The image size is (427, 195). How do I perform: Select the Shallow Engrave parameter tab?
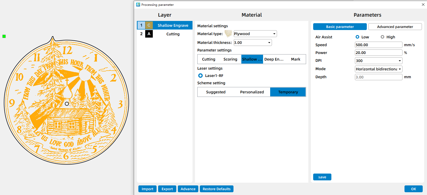point(252,59)
